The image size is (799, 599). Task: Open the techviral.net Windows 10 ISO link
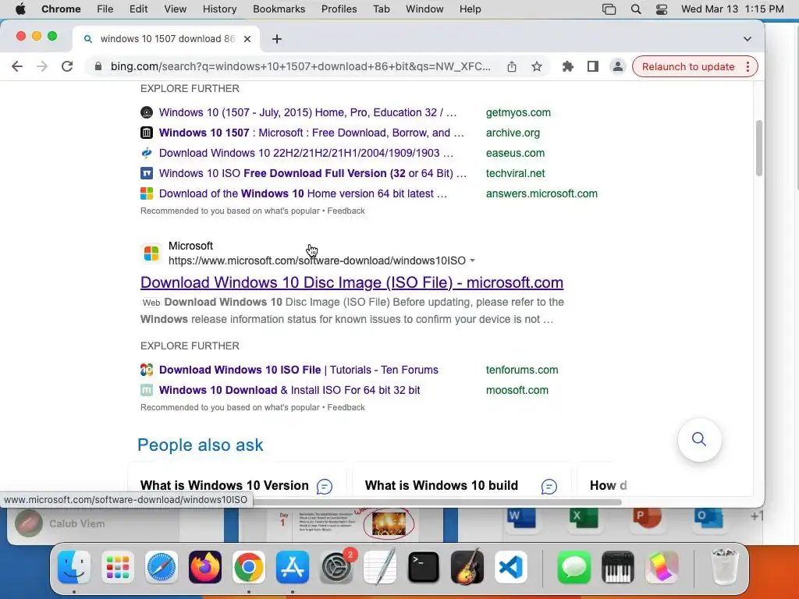[312, 173]
